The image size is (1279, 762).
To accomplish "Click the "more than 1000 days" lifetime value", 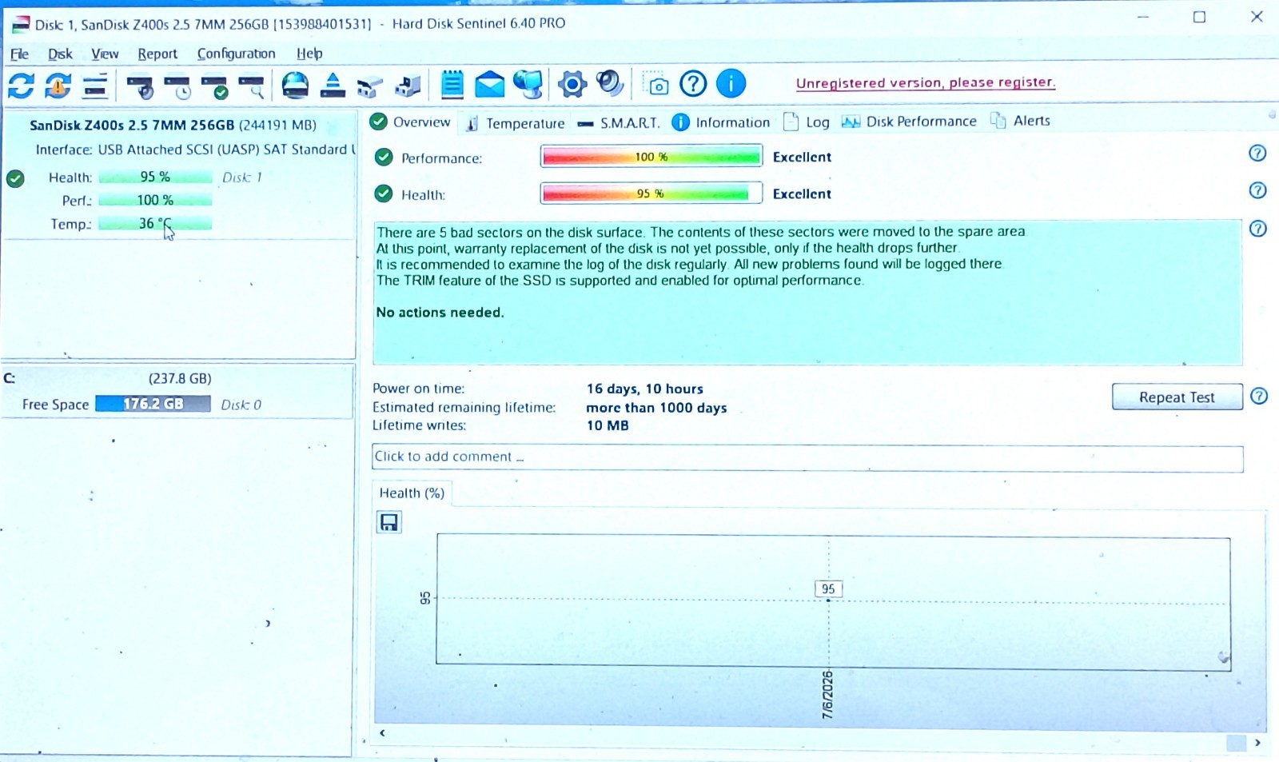I will coord(656,408).
